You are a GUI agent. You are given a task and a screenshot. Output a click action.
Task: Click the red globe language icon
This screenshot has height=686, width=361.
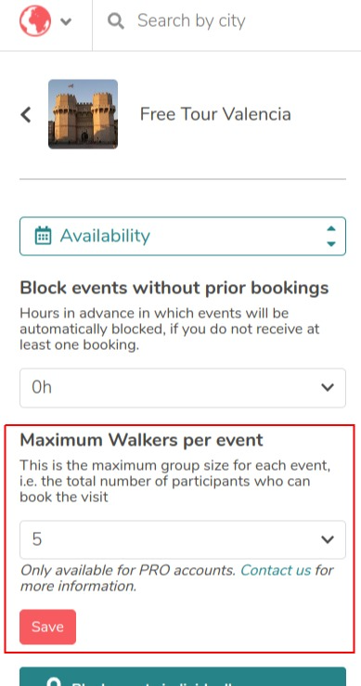[x=35, y=20]
